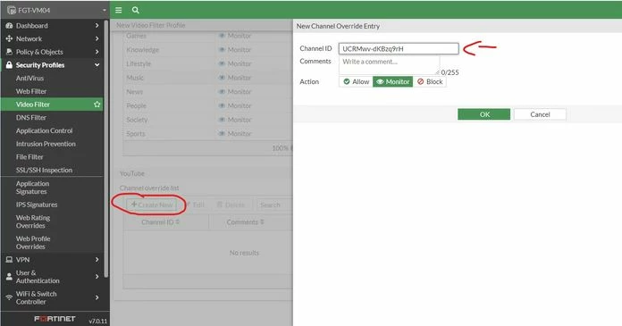The height and width of the screenshot is (326, 622).
Task: Expand the Policy & Objects chevron
Action: coord(97,52)
